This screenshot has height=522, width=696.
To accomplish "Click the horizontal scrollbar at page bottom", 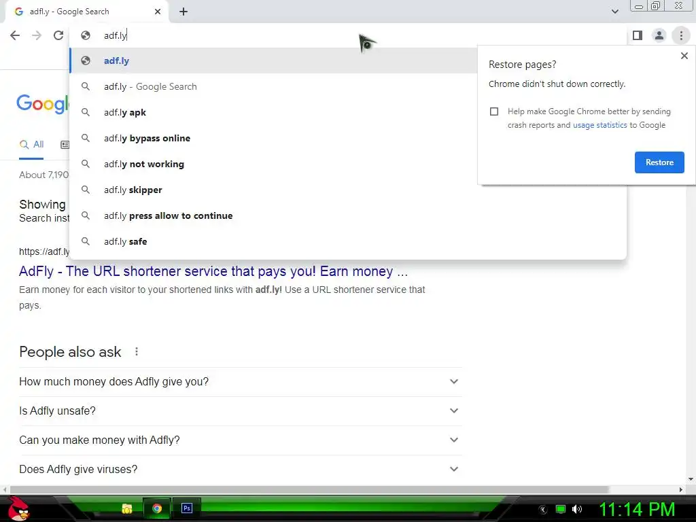I will coord(309,489).
